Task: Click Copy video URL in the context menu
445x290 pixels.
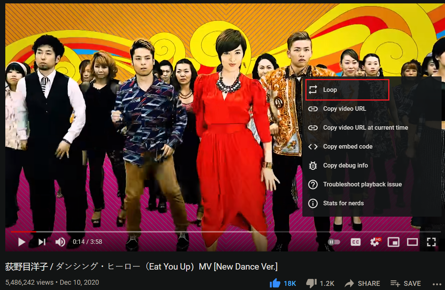Action: point(344,109)
